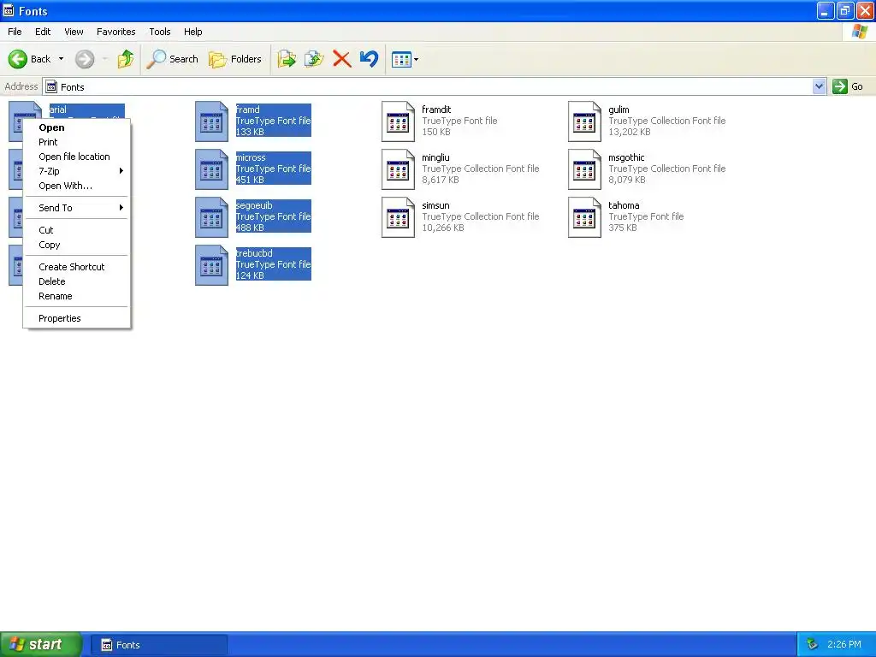Open the Tools menu
The image size is (876, 657).
(x=160, y=32)
